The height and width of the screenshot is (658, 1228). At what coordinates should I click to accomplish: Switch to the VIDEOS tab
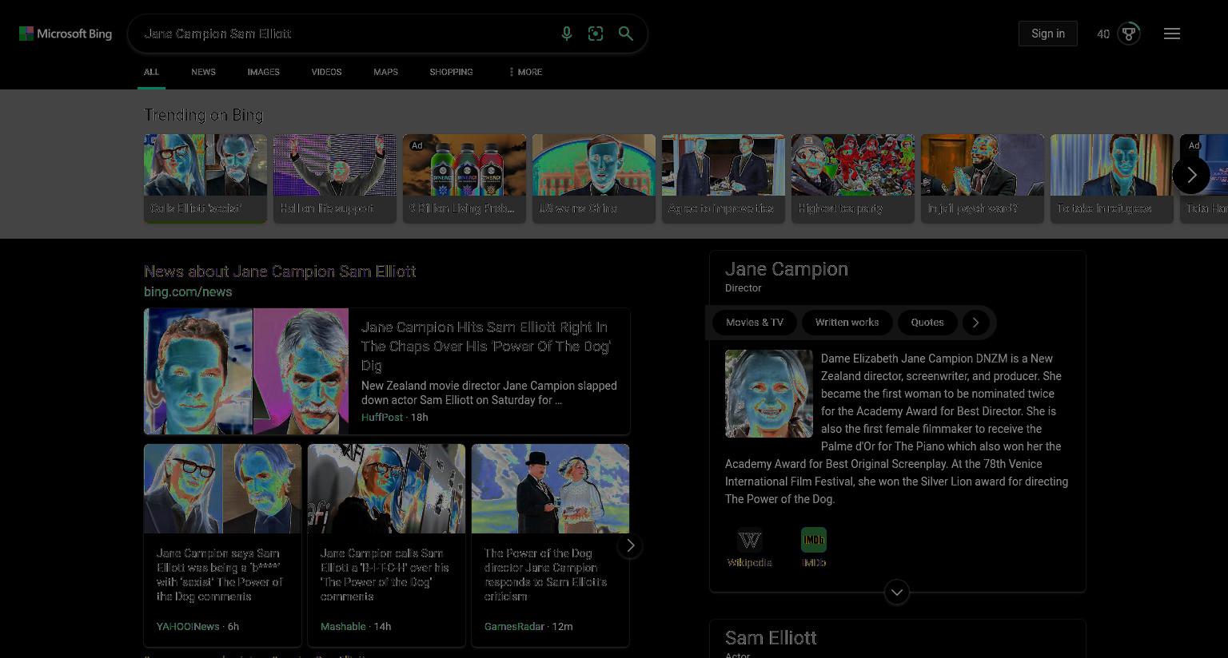pyautogui.click(x=326, y=72)
